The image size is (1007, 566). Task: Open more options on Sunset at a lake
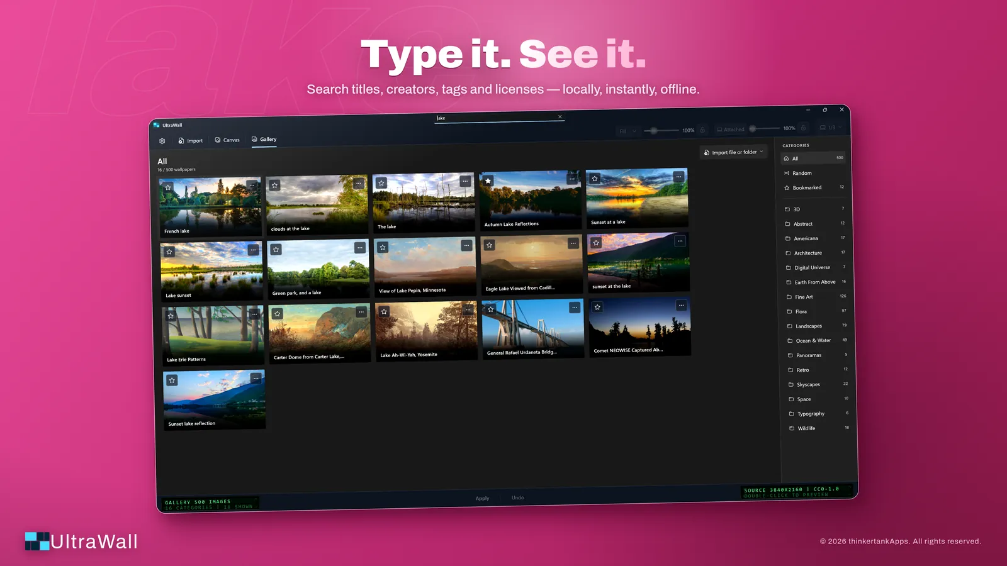(x=678, y=177)
